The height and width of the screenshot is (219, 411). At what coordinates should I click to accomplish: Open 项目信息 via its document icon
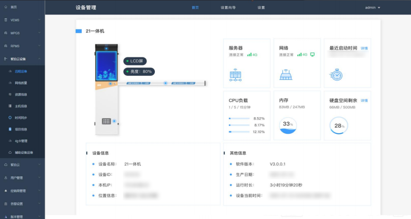10,129
